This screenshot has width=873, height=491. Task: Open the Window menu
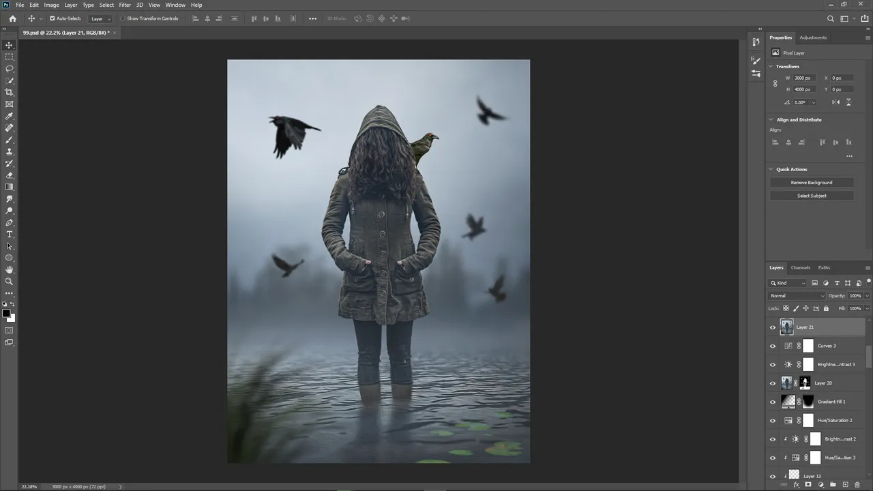(x=175, y=5)
